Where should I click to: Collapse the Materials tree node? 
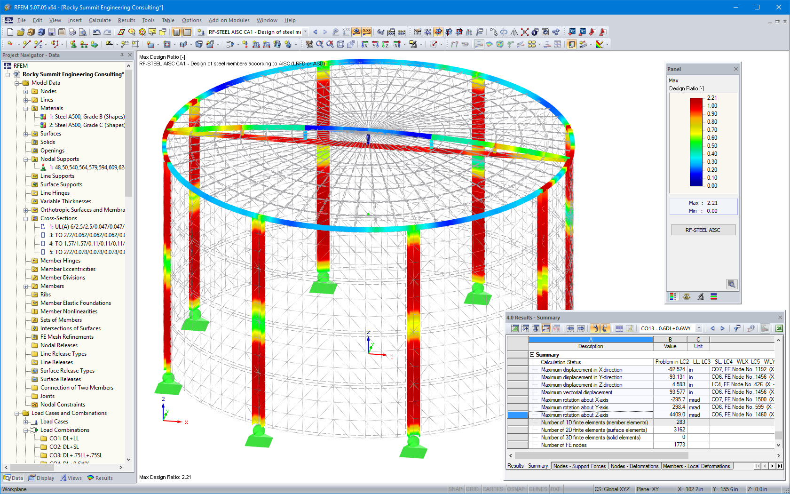coord(26,109)
